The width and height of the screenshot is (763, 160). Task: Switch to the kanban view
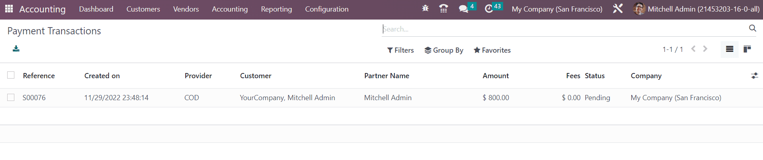pos(747,49)
